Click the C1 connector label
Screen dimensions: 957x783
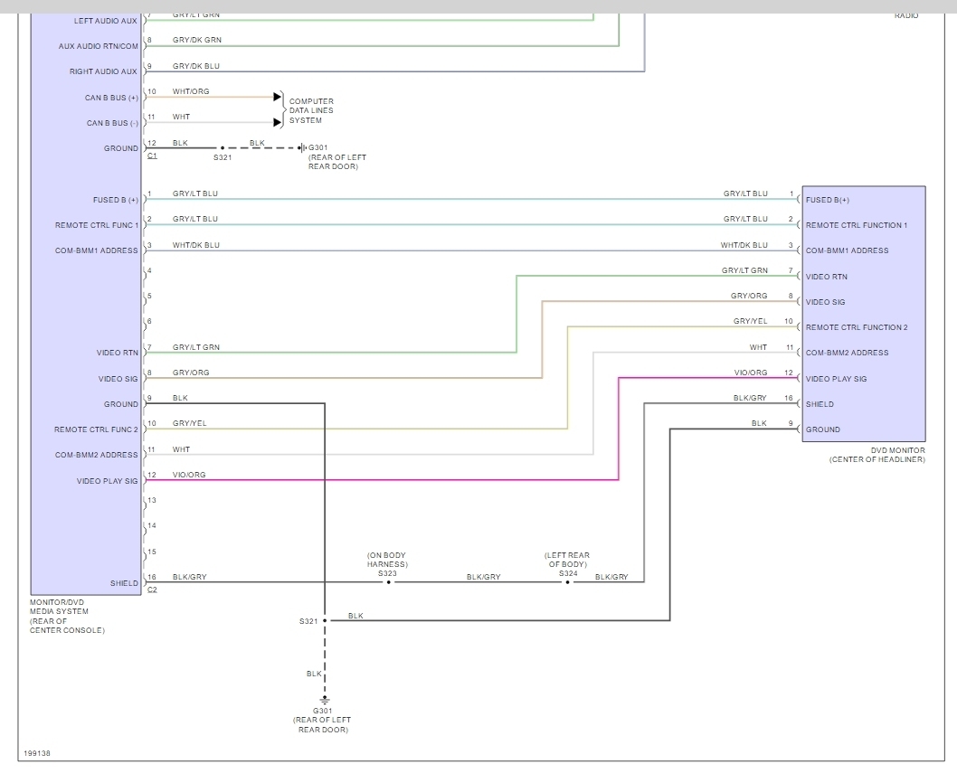tap(152, 156)
